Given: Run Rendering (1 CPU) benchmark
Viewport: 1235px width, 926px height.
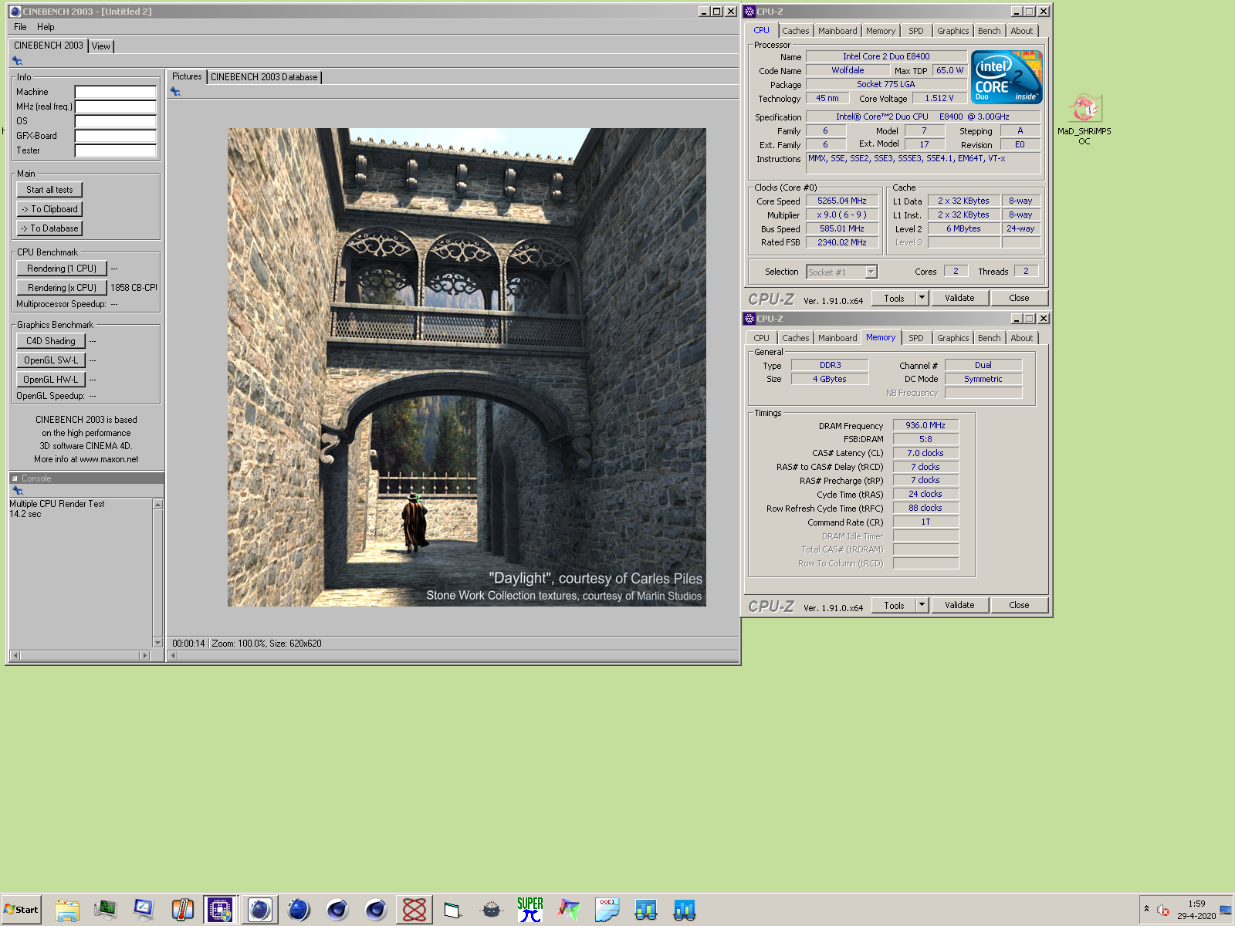Looking at the screenshot, I should [x=62, y=269].
